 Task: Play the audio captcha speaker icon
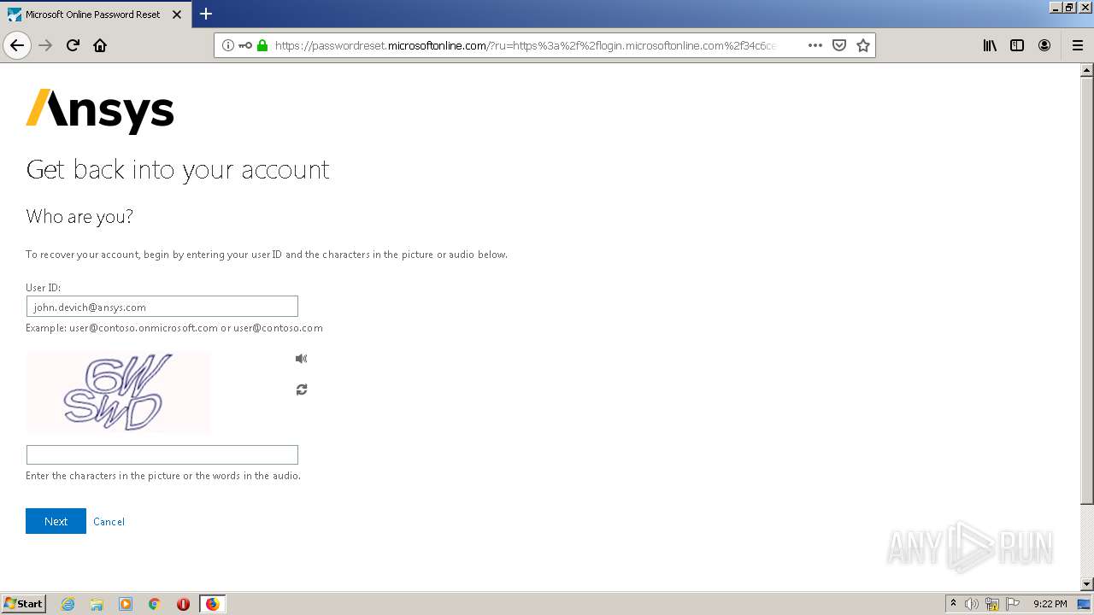click(x=301, y=359)
